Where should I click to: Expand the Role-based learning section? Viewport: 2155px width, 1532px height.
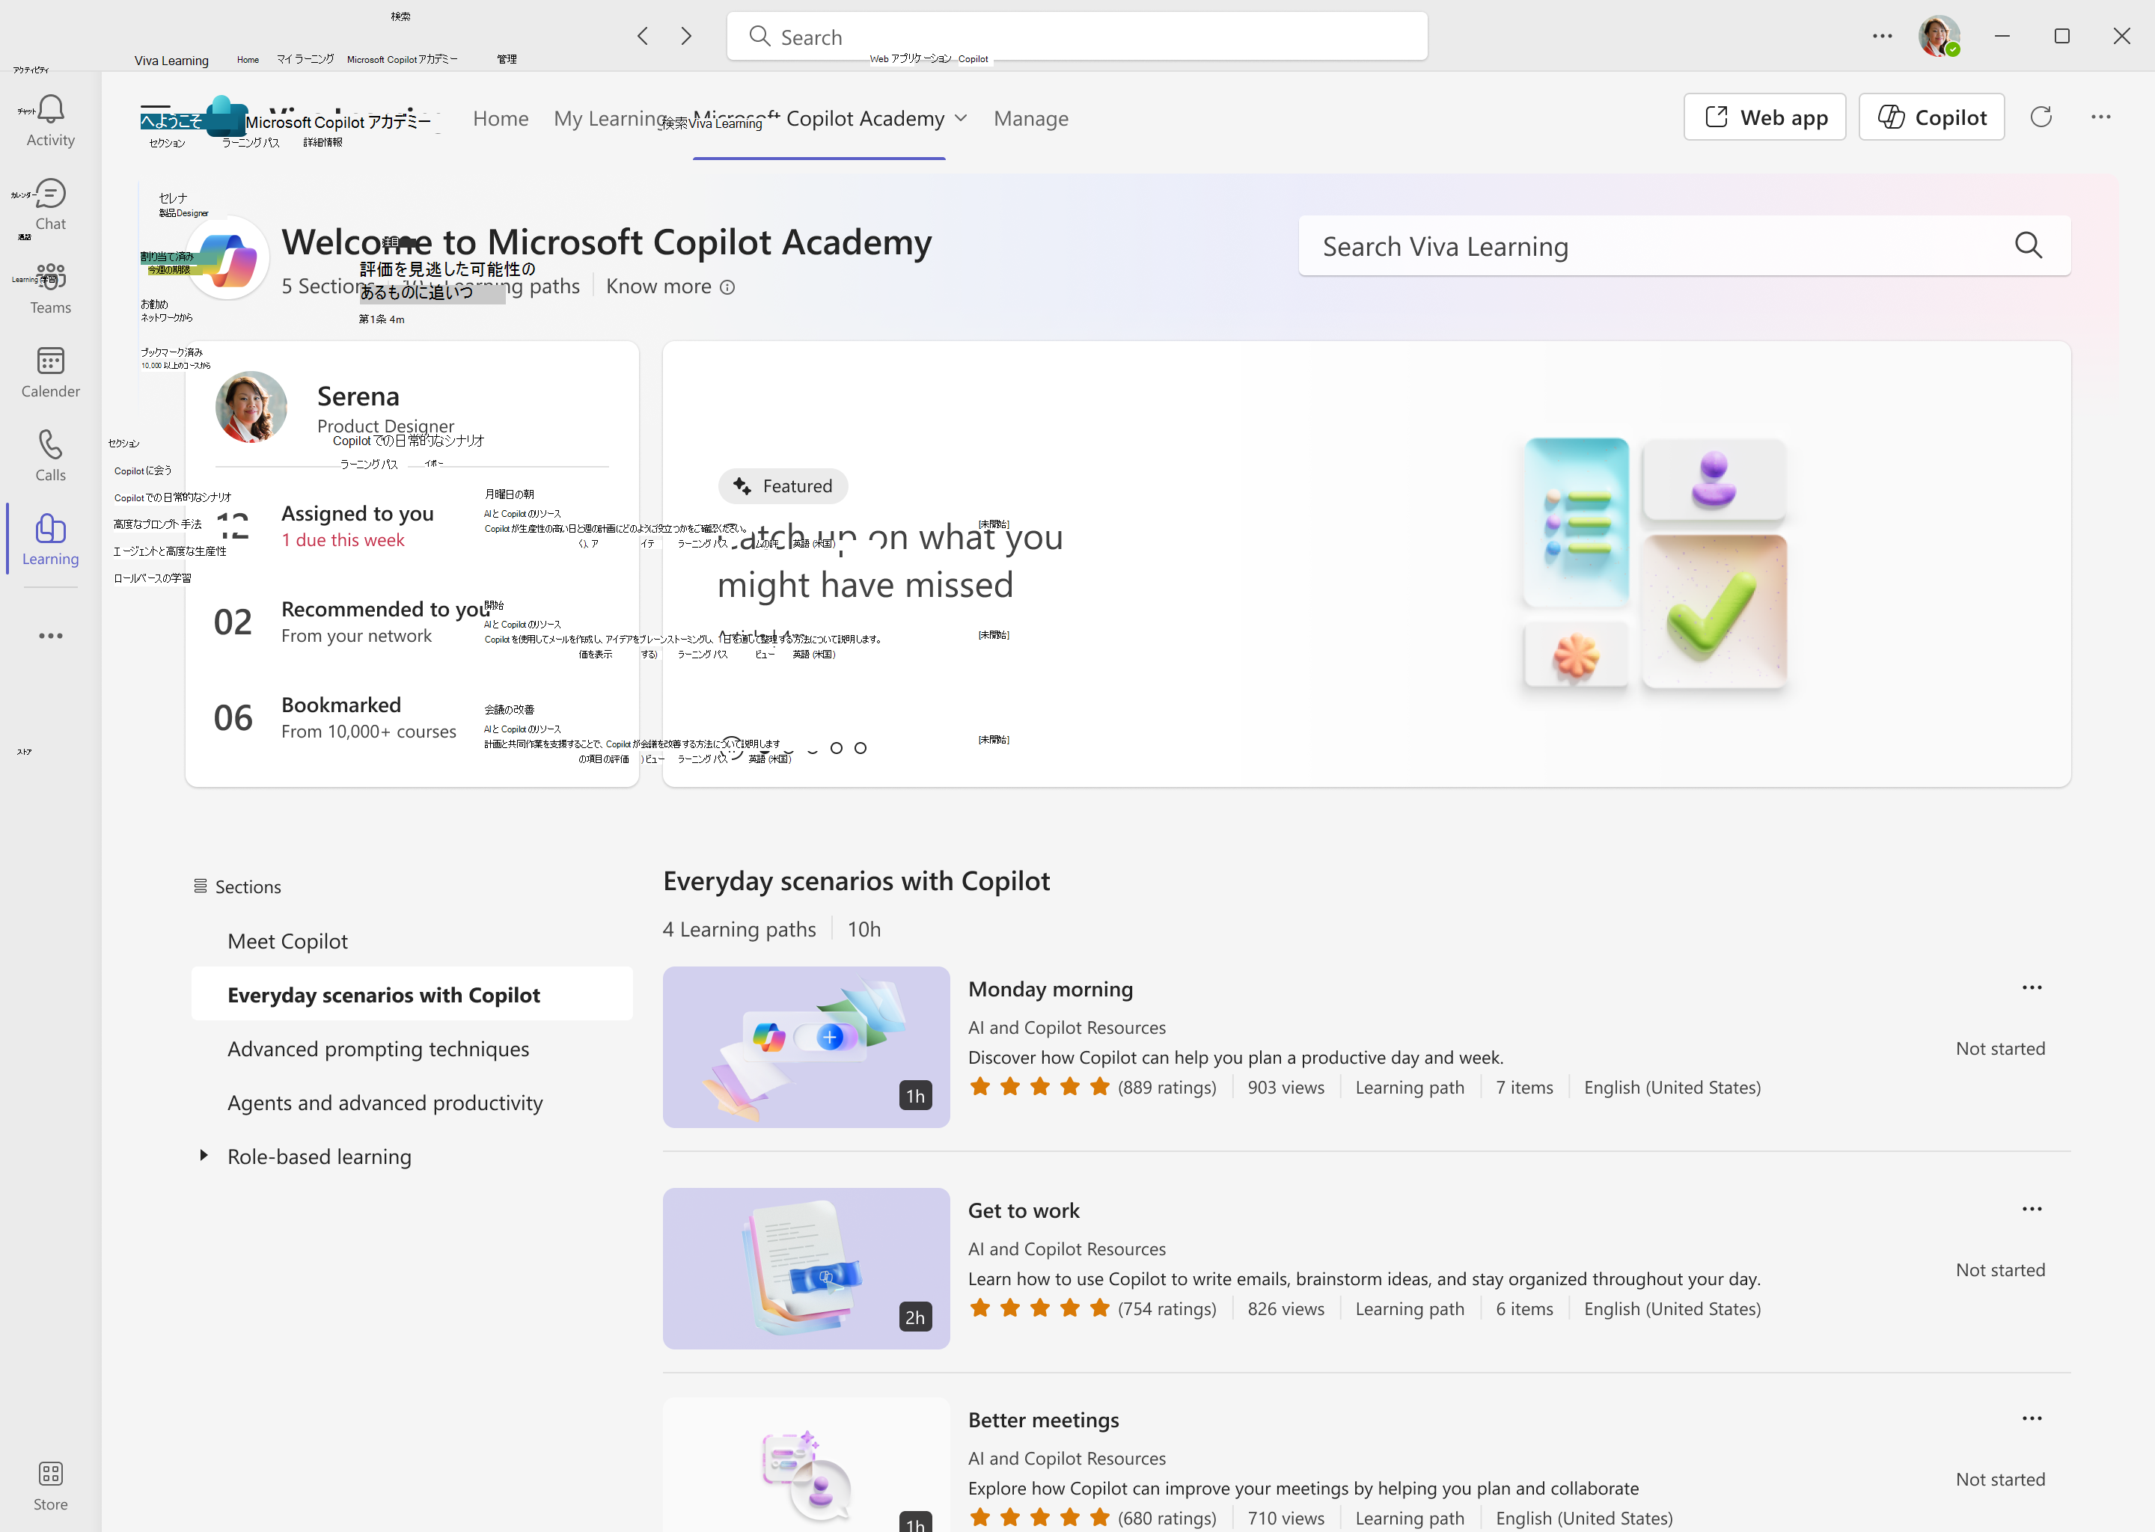coord(203,1155)
